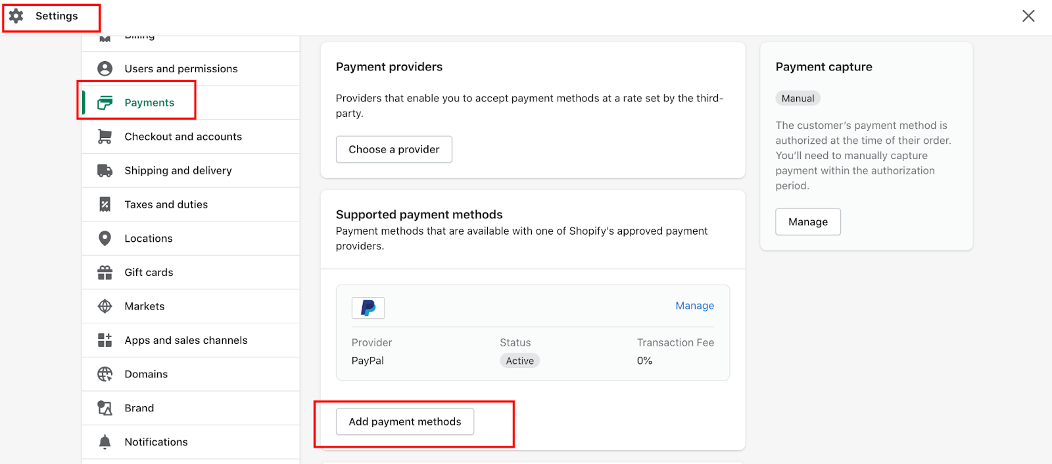Open Apps and sales channels settings

(x=186, y=340)
